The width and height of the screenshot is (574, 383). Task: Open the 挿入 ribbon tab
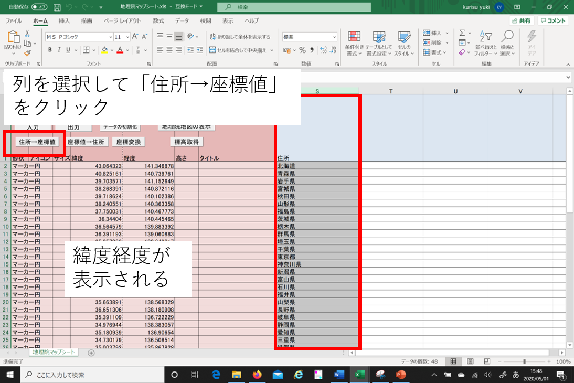point(64,21)
